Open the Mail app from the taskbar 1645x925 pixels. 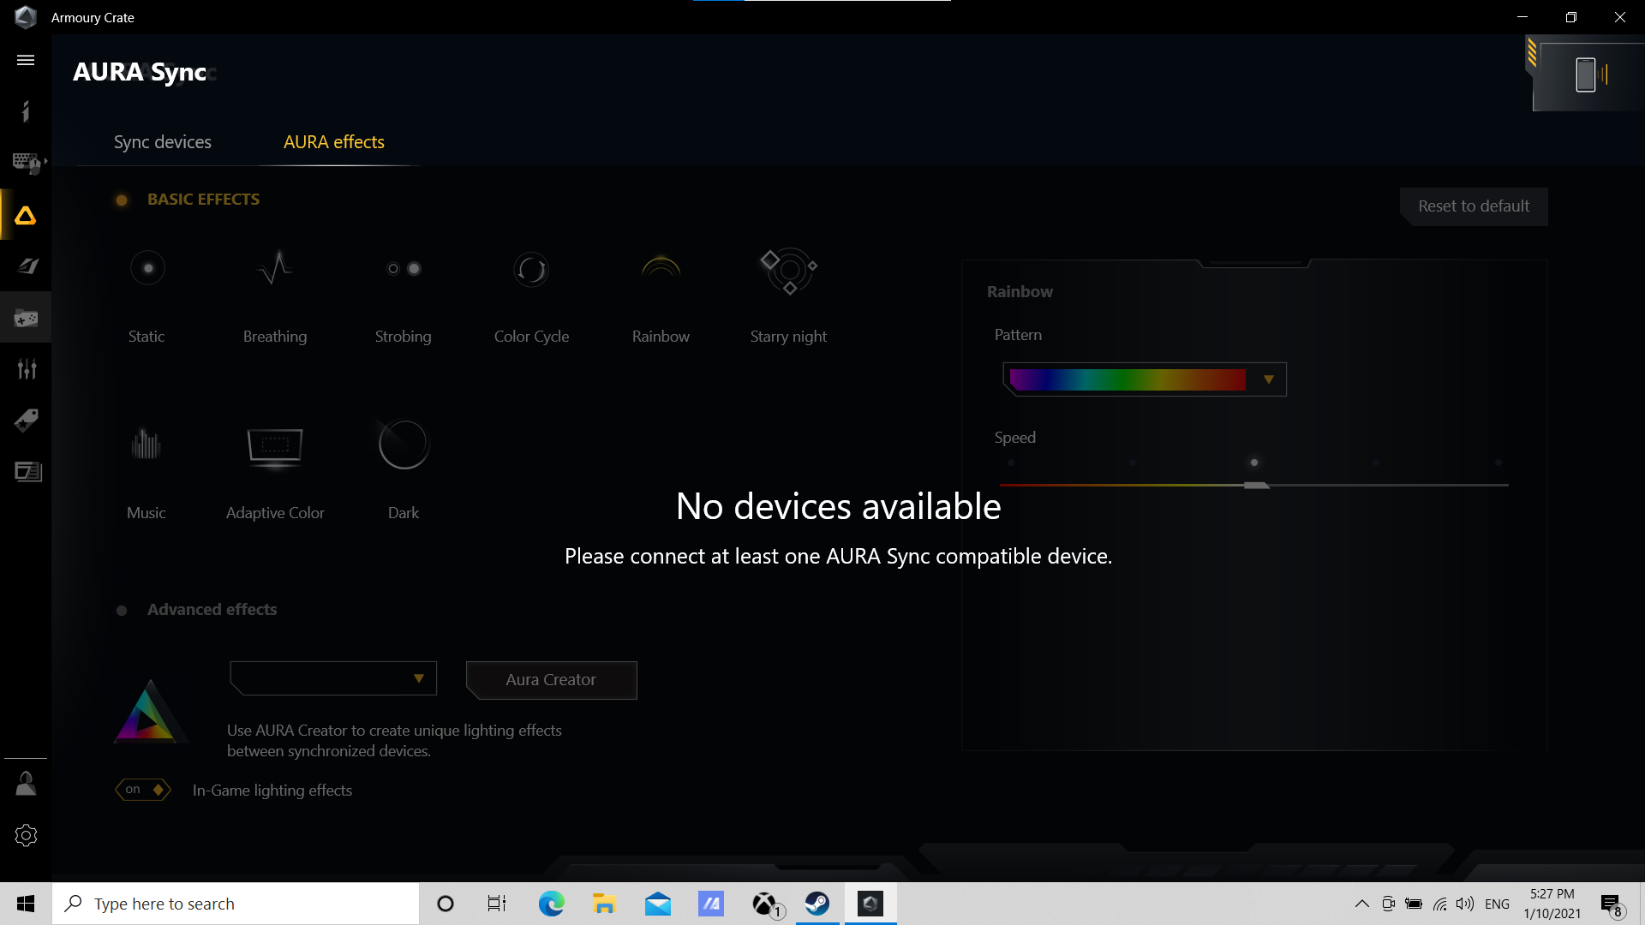(658, 904)
